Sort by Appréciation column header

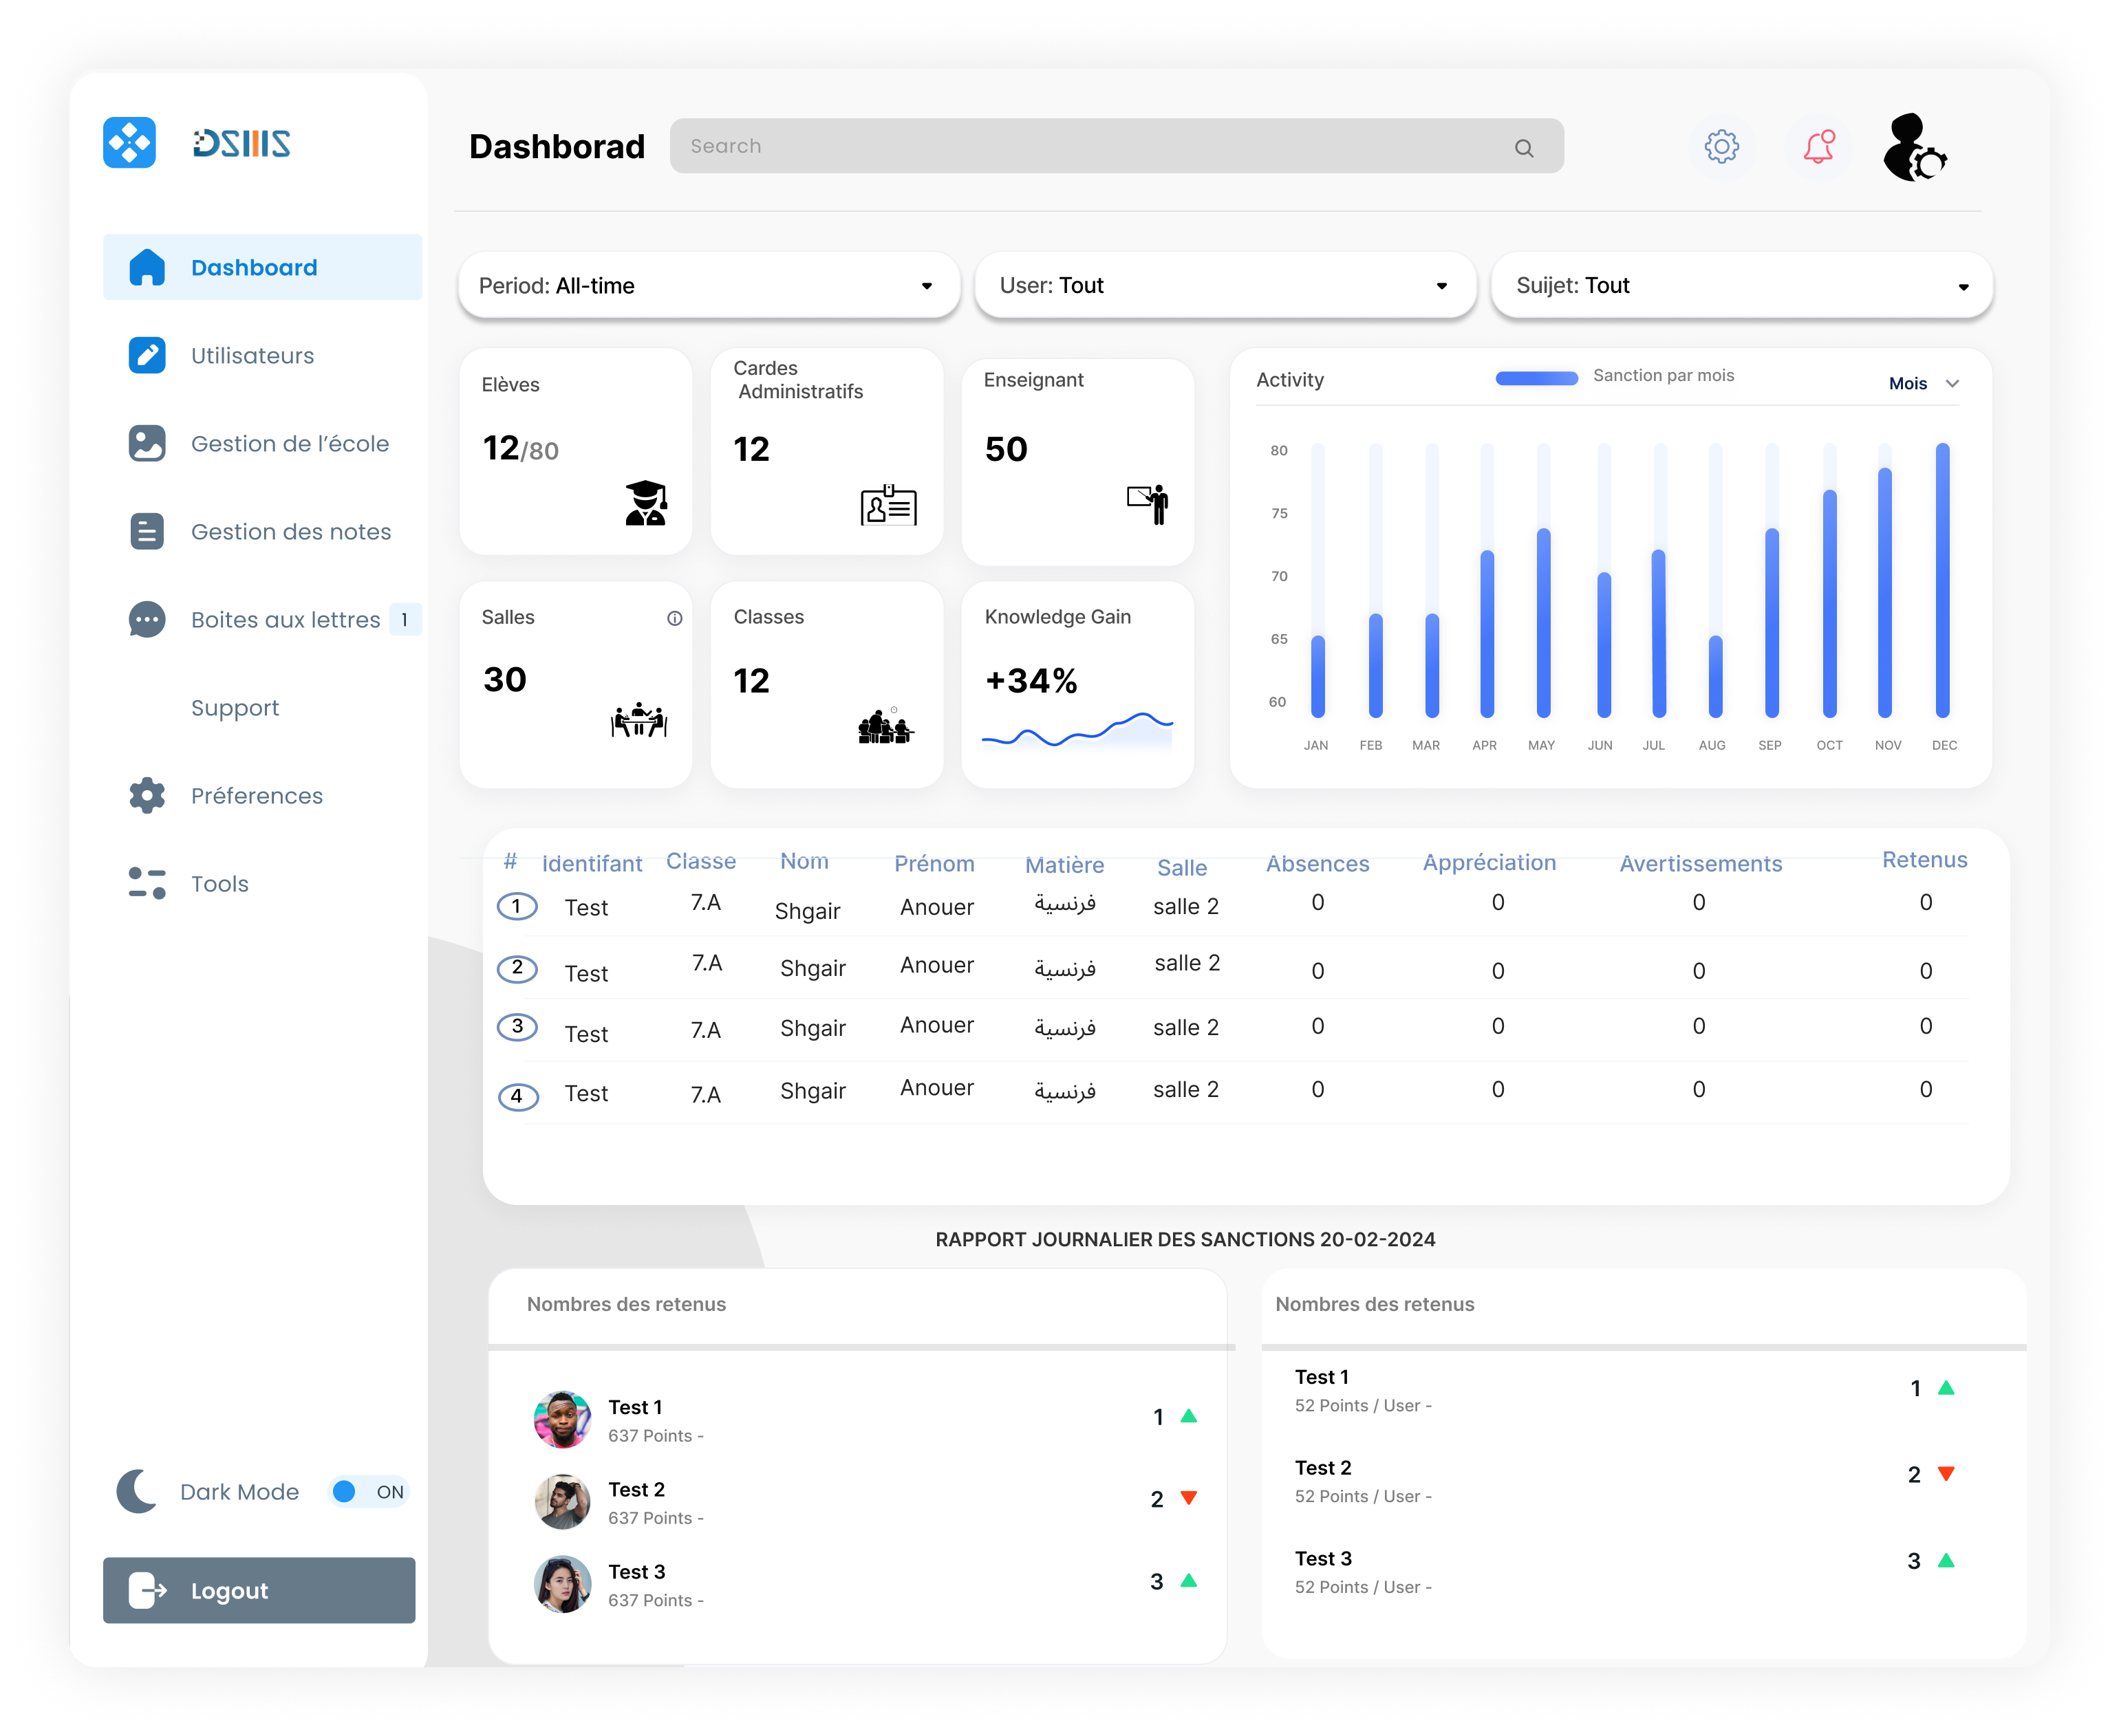click(1489, 862)
